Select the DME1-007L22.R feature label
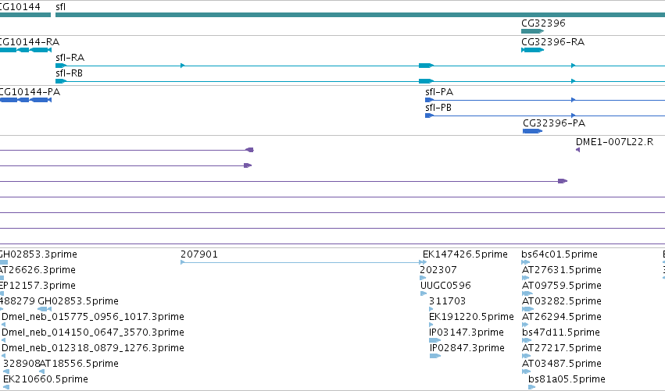Screen dimensions: 665x391 click(x=614, y=142)
